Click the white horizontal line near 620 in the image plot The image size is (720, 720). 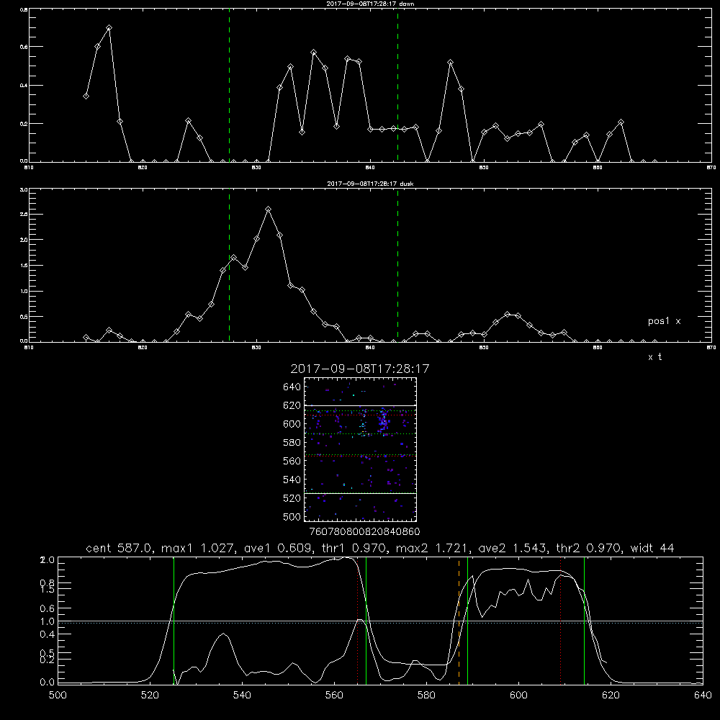point(361,405)
